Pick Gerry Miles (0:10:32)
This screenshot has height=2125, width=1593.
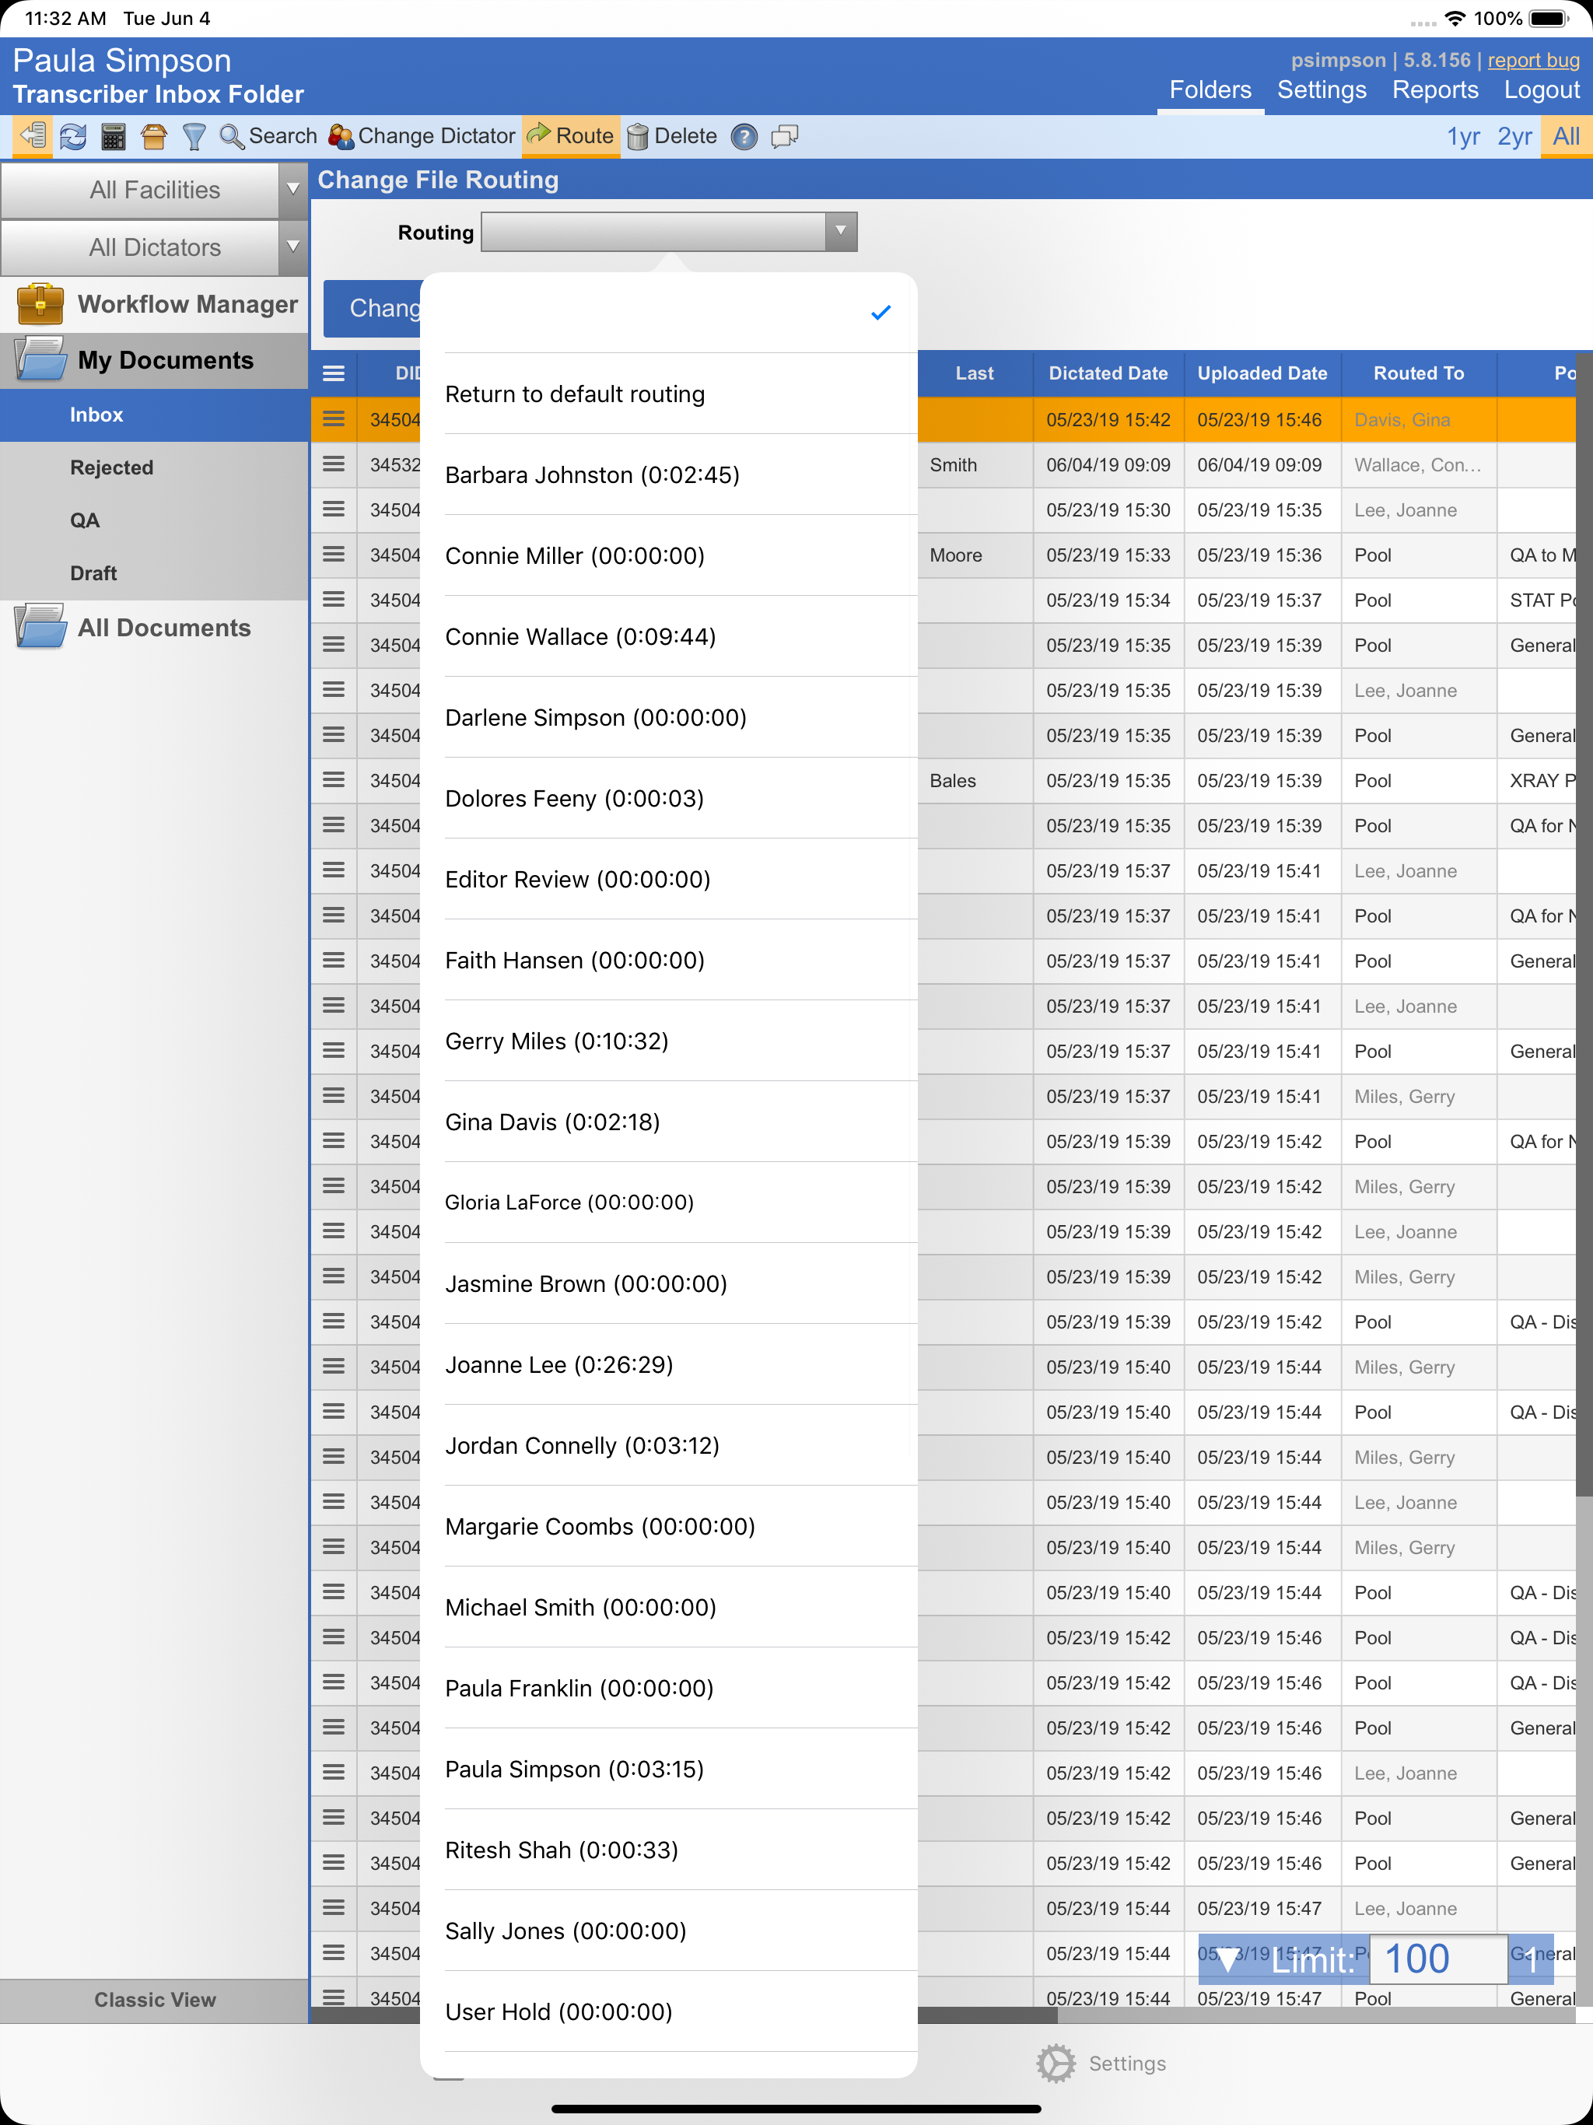tap(669, 1041)
